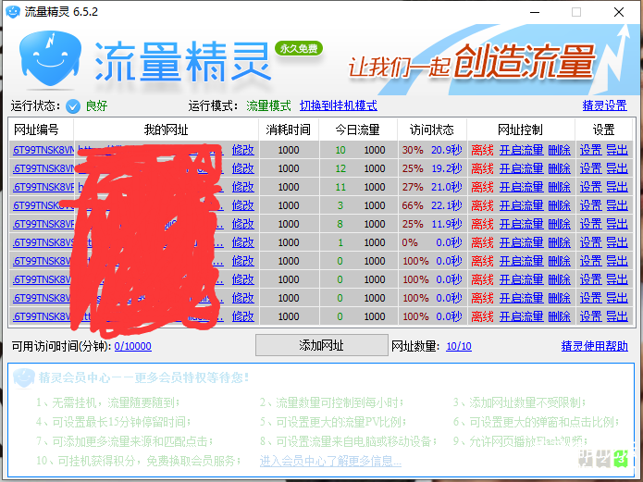Click the faded mascot icon beside 精灵会员中心
Image resolution: width=643 pixels, height=482 pixels.
24,377
